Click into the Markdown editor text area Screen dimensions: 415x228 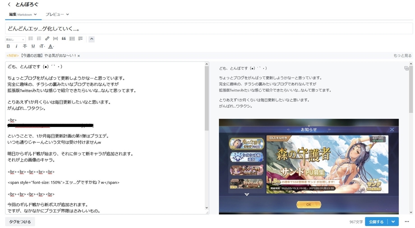105,138
